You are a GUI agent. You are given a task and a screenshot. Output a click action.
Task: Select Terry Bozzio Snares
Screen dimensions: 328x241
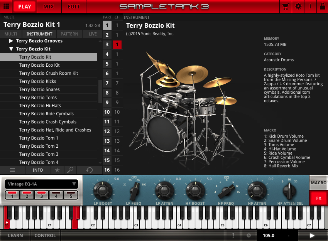[x=49, y=89]
